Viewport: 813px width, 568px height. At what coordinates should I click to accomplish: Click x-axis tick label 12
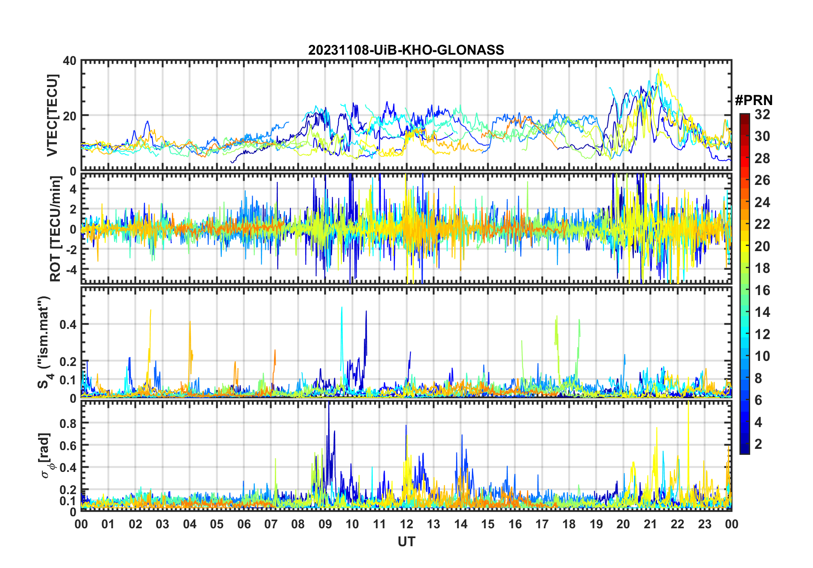406,524
